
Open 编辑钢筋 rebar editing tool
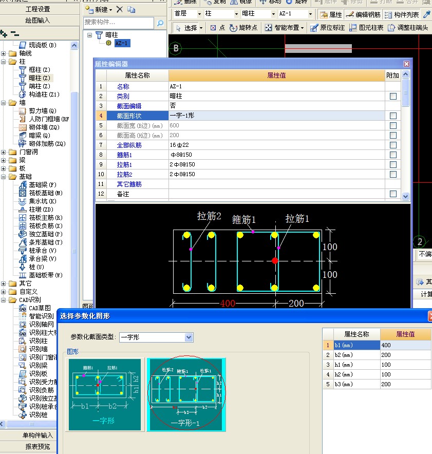363,14
